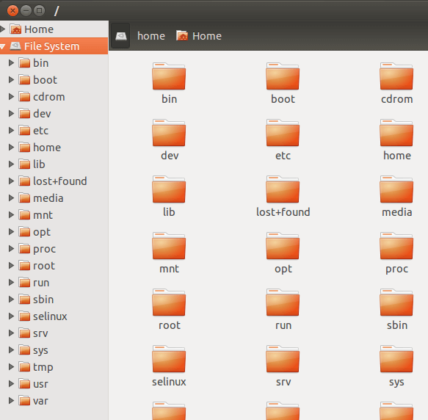Select the etc folder icon in grid
This screenshot has height=420, width=428.
pyautogui.click(x=283, y=133)
